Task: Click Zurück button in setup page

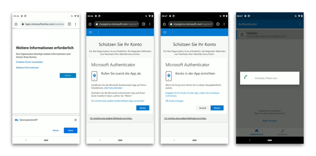Action: [x=203, y=108]
